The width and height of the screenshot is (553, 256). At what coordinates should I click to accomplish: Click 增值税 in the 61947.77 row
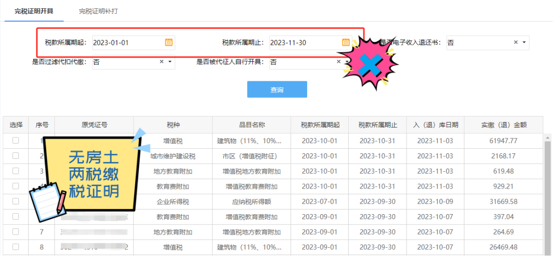point(173,141)
